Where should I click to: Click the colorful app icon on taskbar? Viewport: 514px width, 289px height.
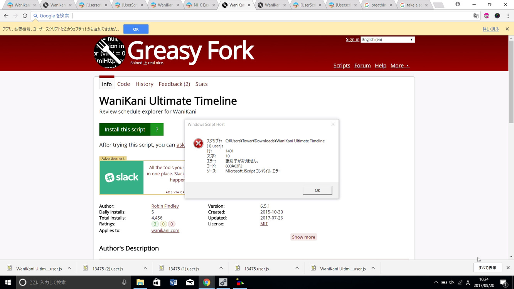(240, 282)
